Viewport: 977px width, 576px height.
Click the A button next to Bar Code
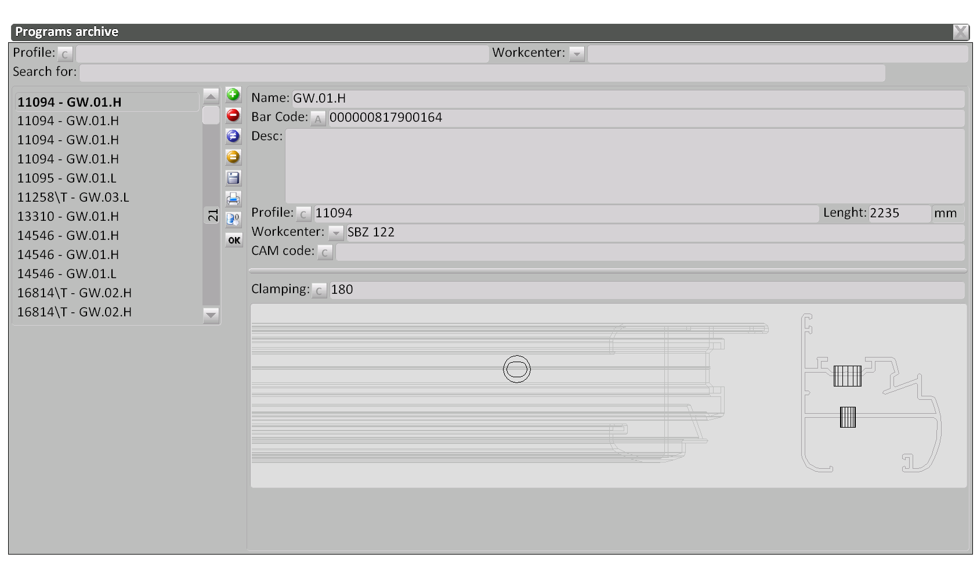(317, 119)
